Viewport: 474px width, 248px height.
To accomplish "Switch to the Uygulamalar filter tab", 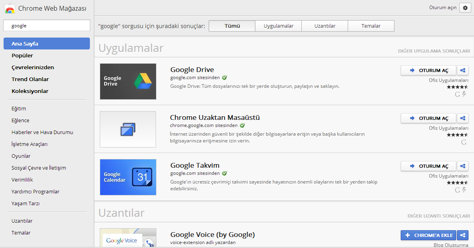I will (x=278, y=26).
